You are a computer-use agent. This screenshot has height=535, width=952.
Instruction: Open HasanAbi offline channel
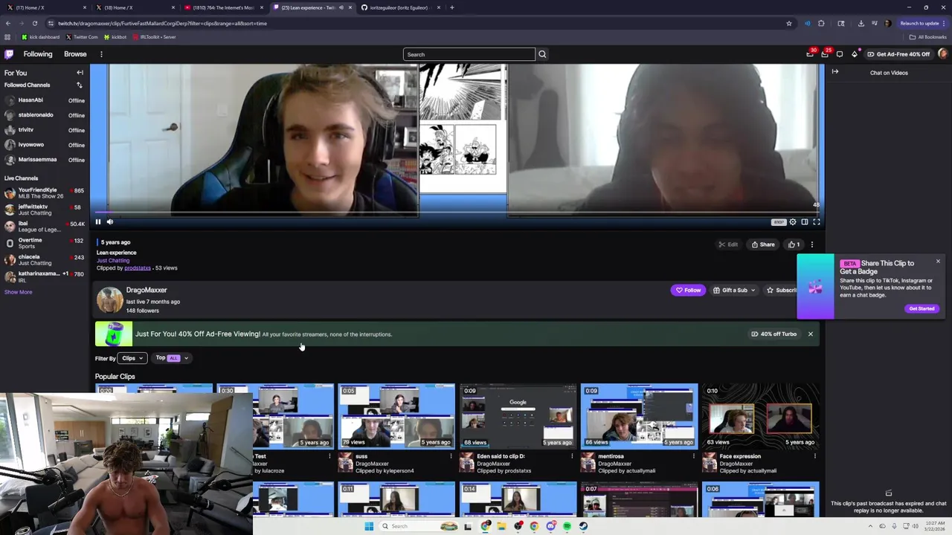click(x=45, y=100)
